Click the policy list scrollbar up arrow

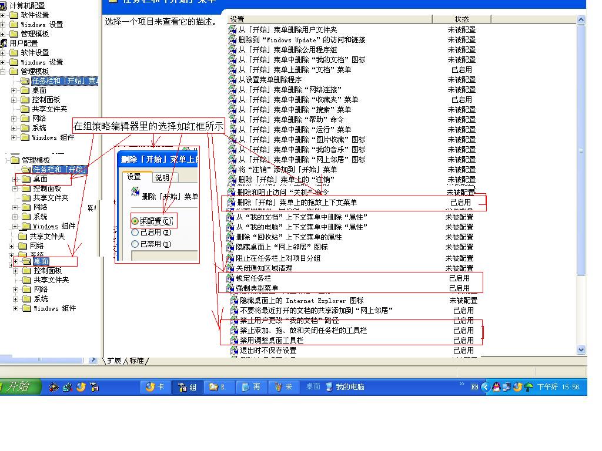(x=581, y=19)
